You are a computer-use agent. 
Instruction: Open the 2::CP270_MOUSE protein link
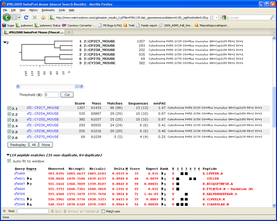(x=43, y=137)
